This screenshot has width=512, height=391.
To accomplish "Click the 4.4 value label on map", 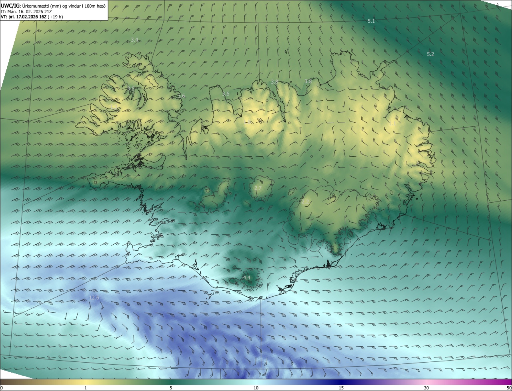I will coord(247,277).
